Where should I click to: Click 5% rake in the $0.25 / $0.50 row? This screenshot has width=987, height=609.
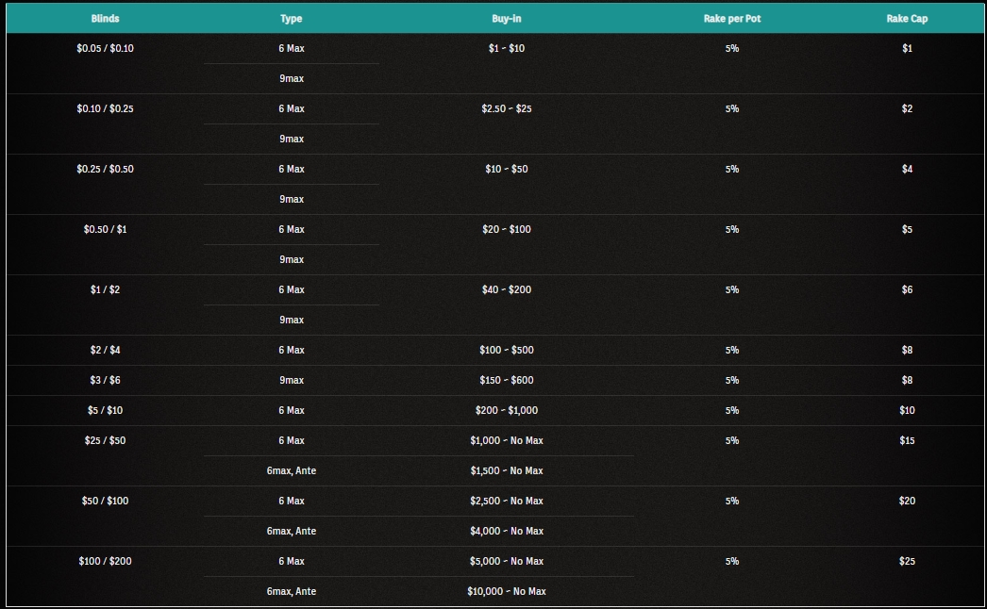click(x=732, y=170)
